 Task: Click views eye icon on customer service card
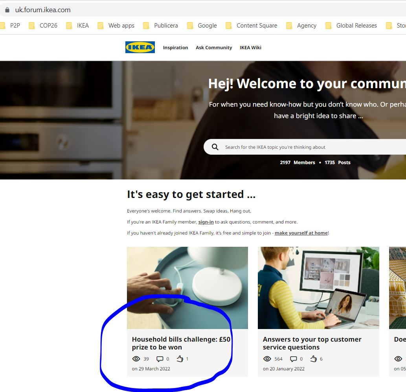(x=267, y=359)
